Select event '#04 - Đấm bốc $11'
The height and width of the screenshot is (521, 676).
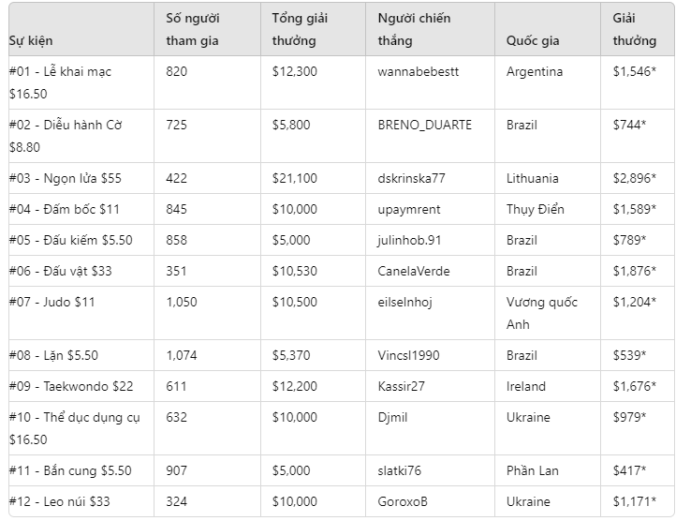[x=64, y=209]
